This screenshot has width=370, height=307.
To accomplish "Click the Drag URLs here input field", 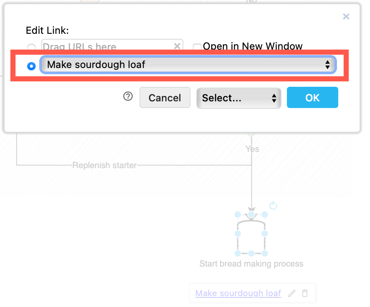I will pyautogui.click(x=104, y=46).
